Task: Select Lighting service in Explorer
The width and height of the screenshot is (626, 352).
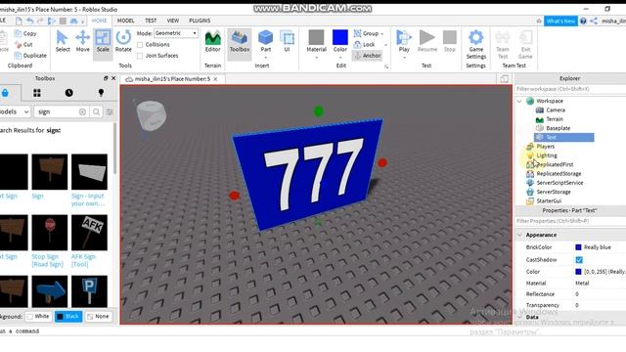Action: 547,155
